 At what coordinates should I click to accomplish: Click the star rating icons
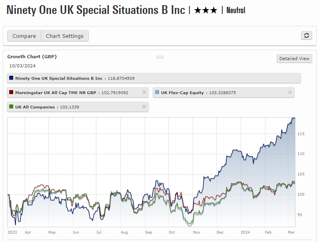pos(205,10)
